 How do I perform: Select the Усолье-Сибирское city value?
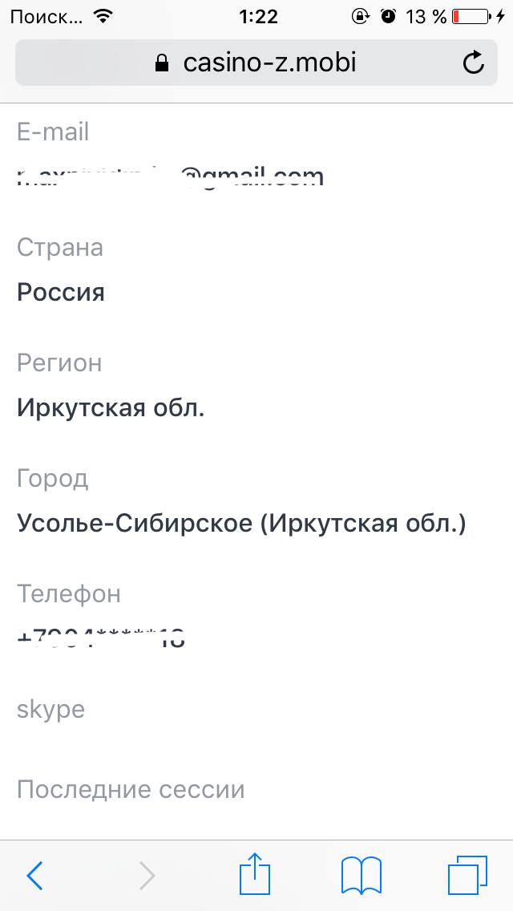pos(240,524)
